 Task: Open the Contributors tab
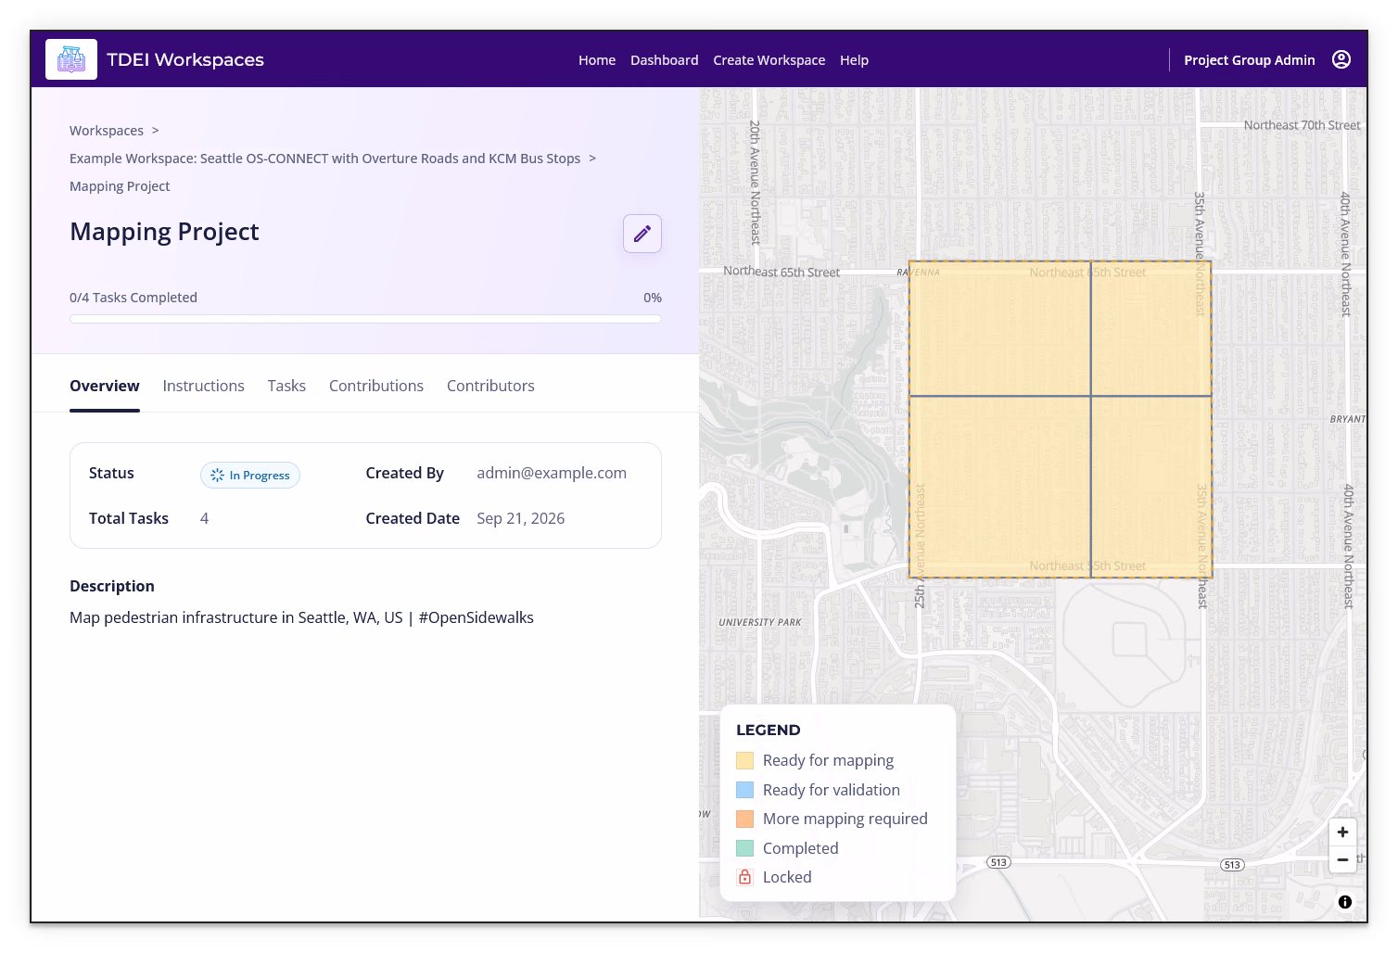click(490, 386)
